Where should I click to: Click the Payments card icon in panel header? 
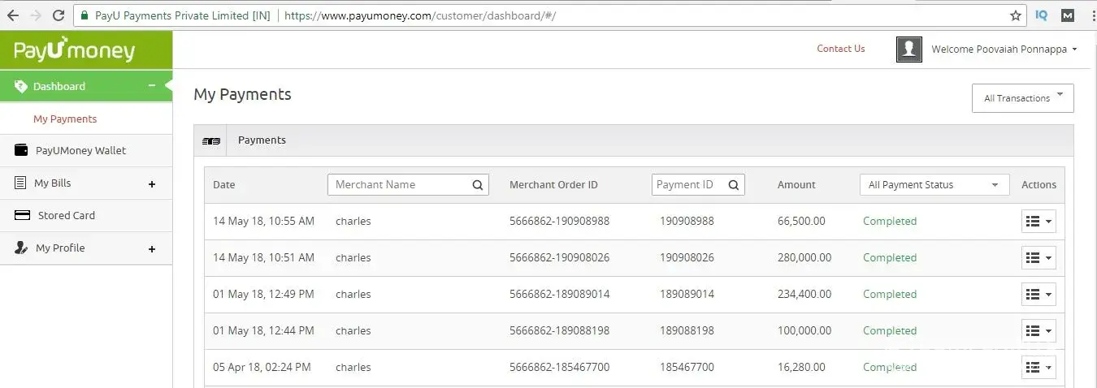210,140
